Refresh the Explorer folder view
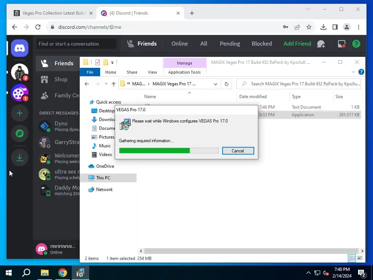Image resolution: width=373 pixels, height=280 pixels. [227, 84]
